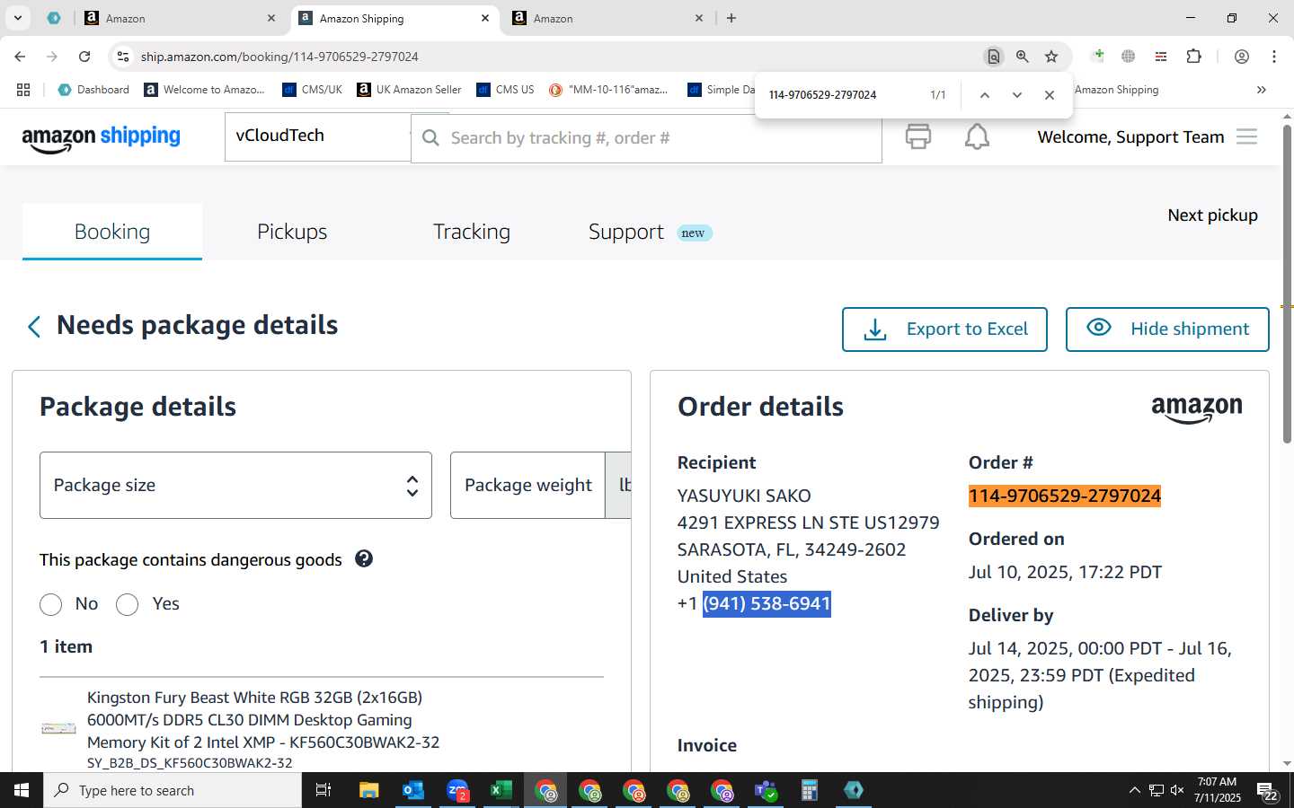
Task: Open Zoom from the taskbar
Action: (457, 790)
